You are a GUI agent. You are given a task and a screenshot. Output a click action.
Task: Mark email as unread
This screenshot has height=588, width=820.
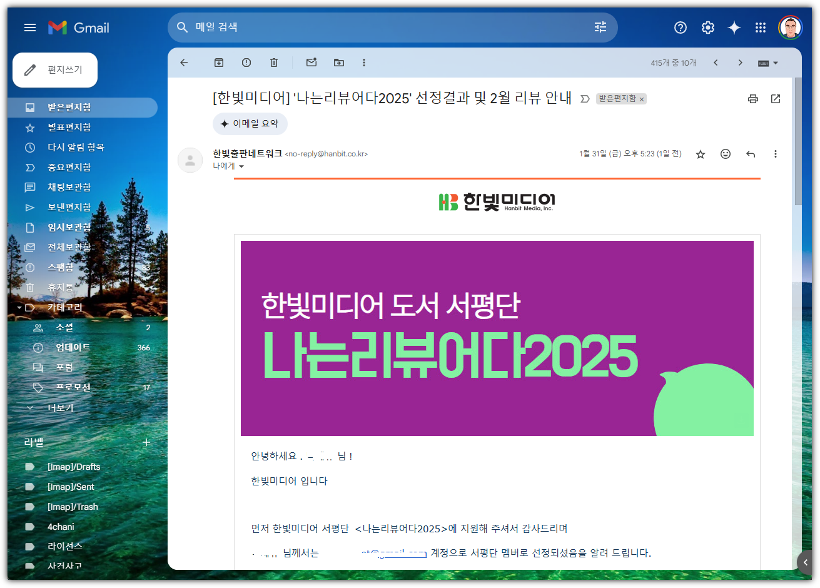coord(311,63)
